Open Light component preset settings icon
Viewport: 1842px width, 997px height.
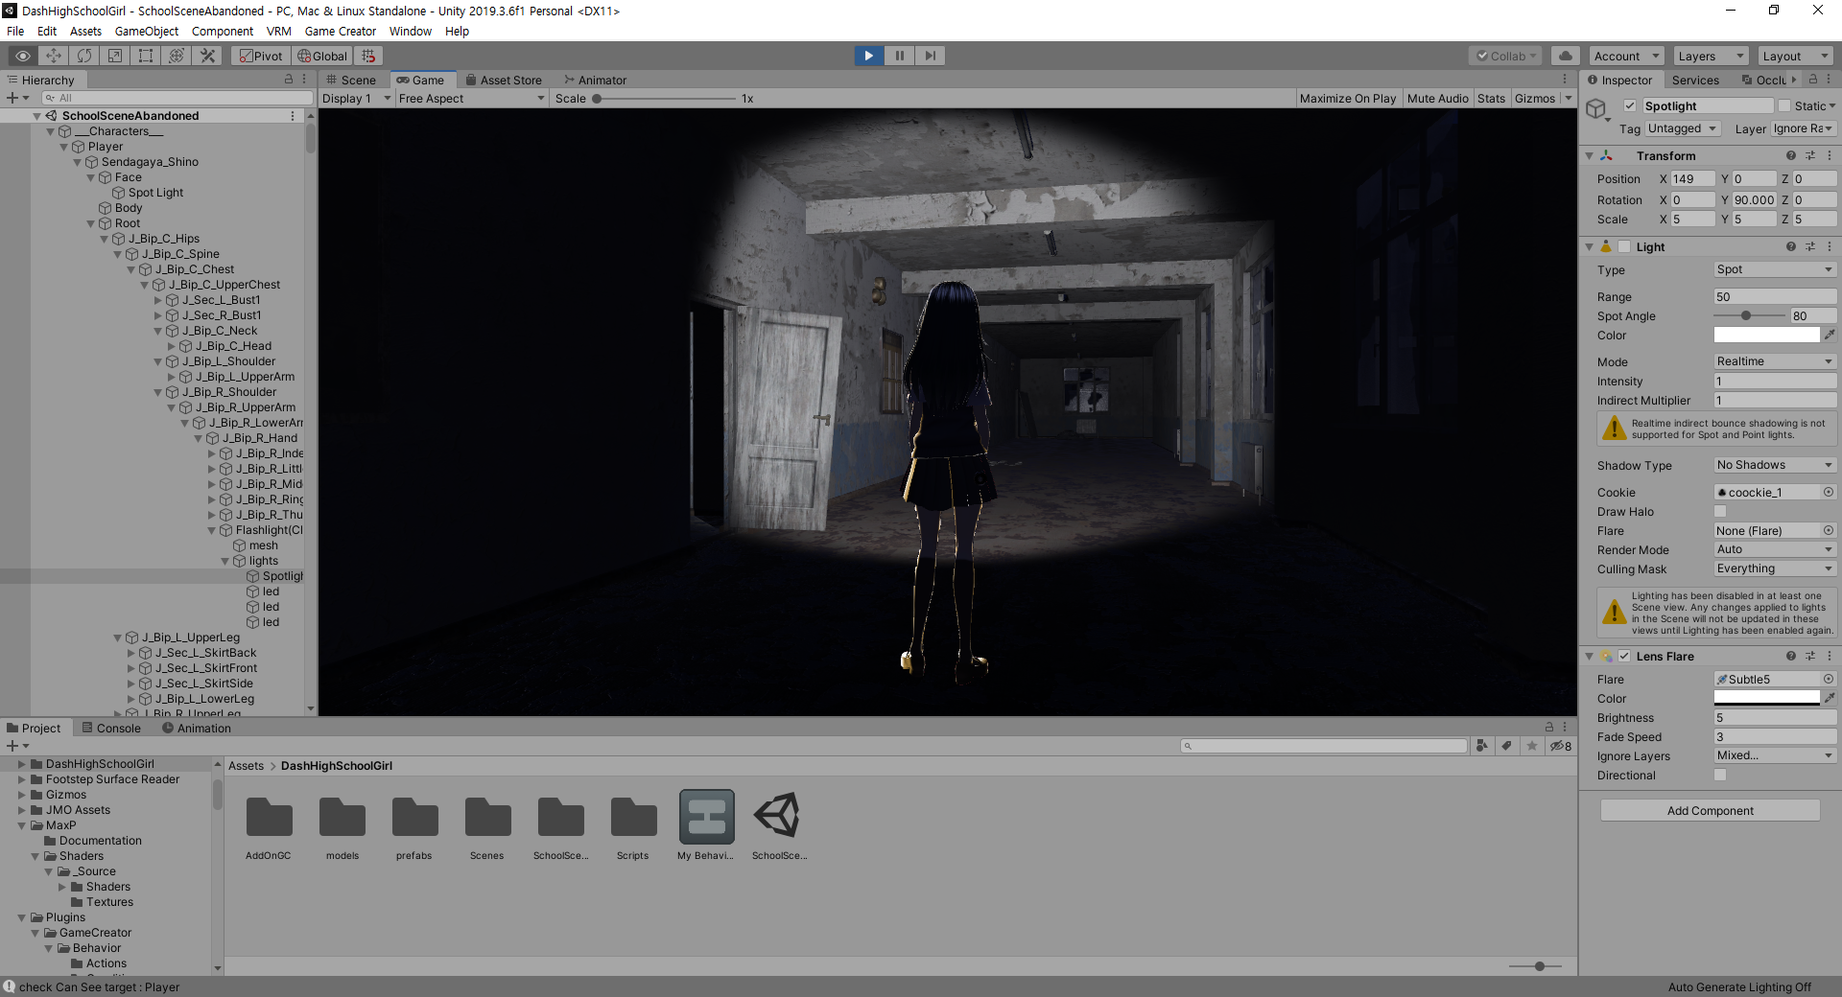click(x=1810, y=246)
